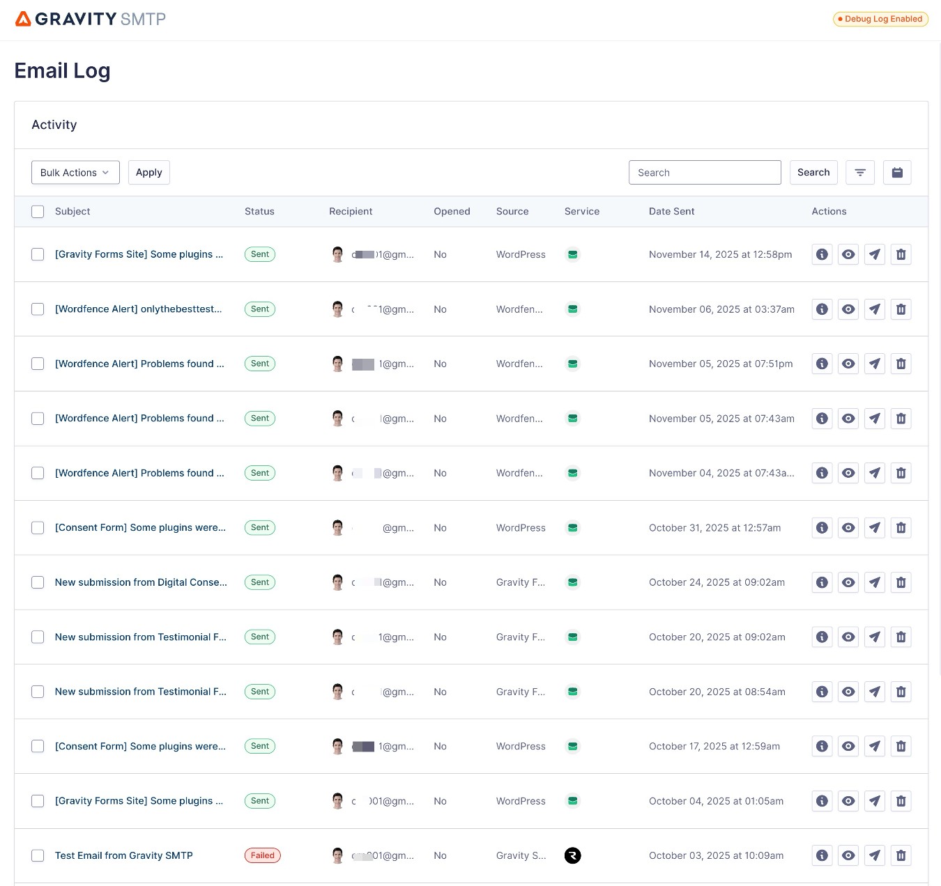This screenshot has width=941, height=886.
Task: Tick the checkbox beside the Consent Form email
Action: tap(38, 527)
